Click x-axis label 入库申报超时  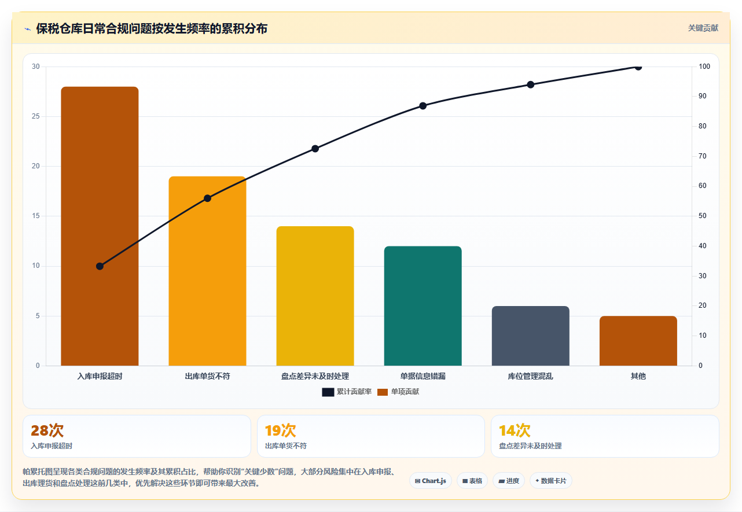click(100, 376)
